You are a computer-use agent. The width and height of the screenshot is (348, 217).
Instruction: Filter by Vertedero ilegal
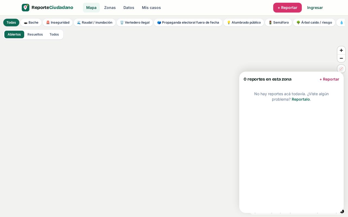135,23
